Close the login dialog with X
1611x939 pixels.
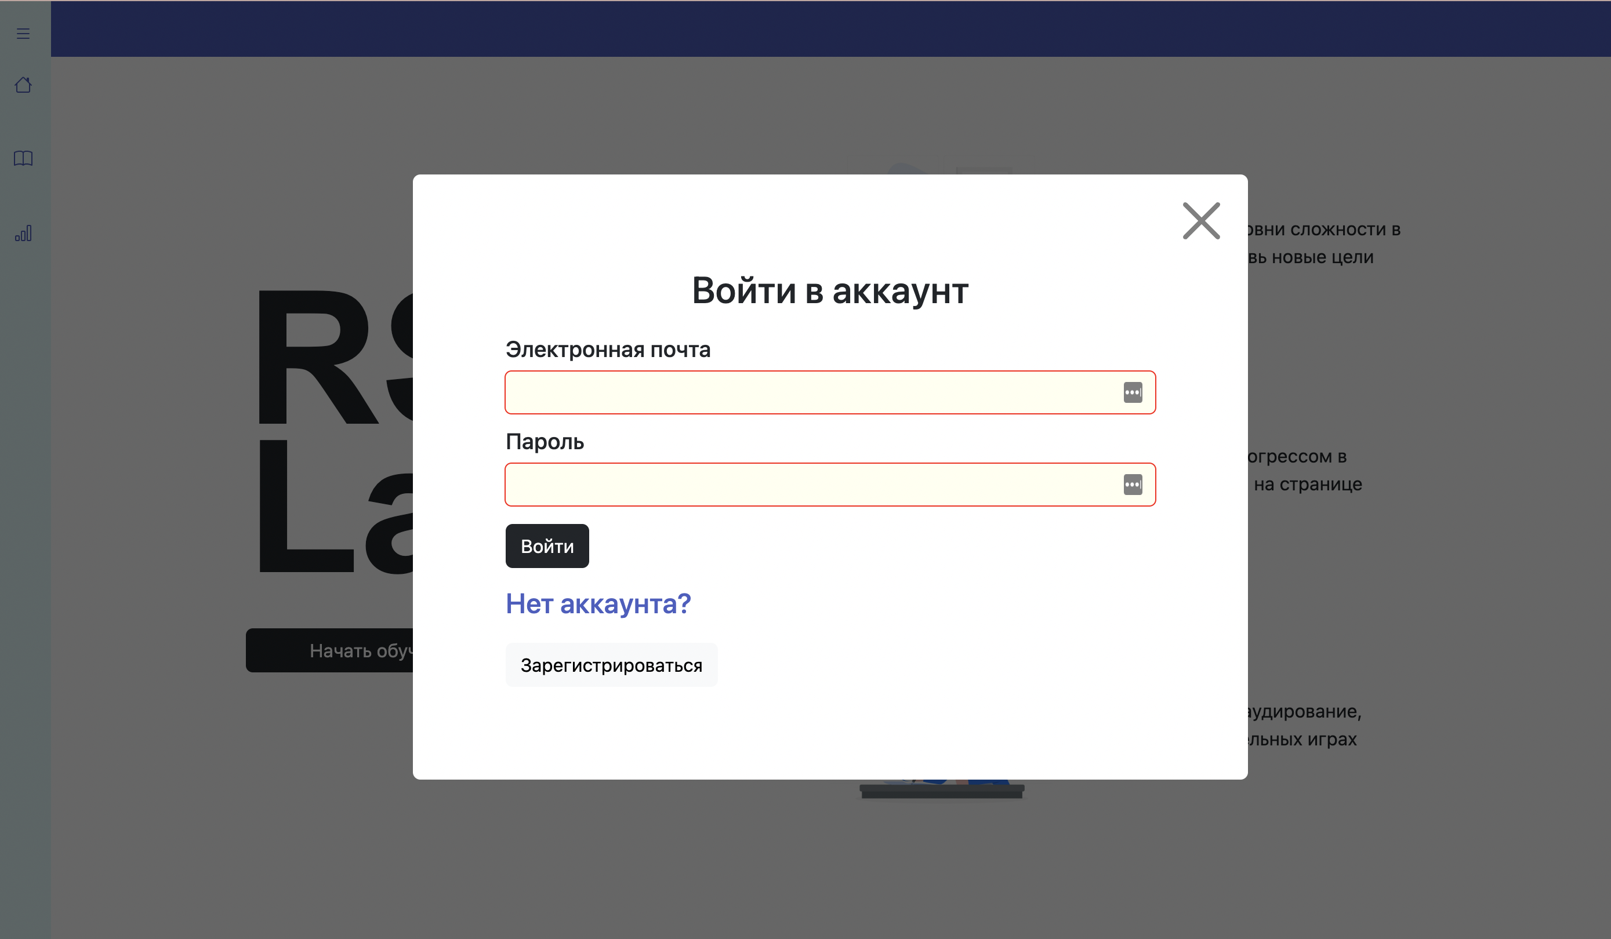pos(1200,221)
